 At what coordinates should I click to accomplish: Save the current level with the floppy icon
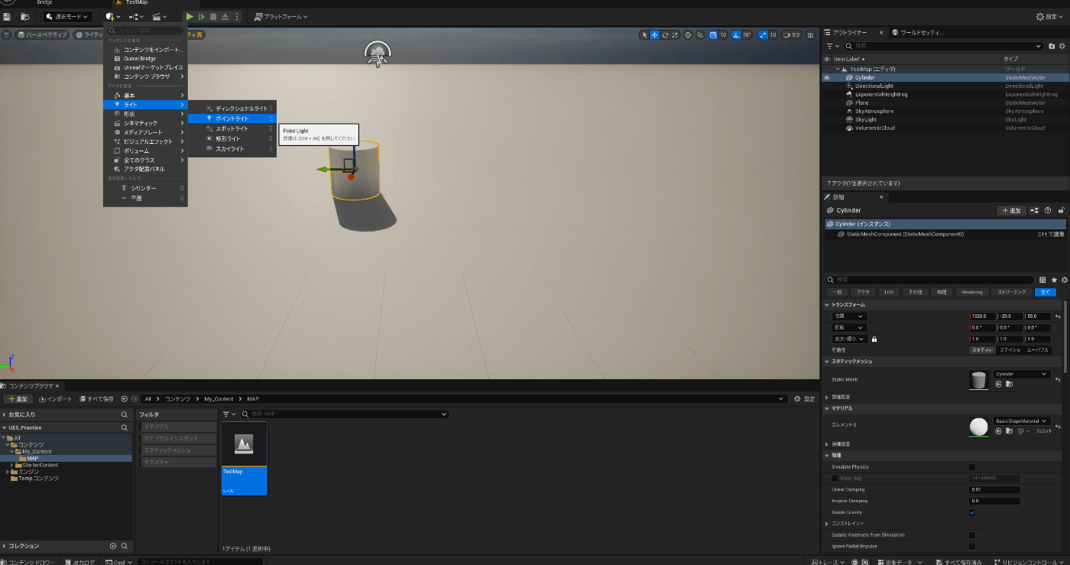pos(7,16)
